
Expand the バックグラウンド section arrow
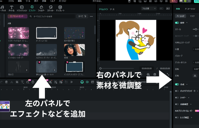[198, 91]
